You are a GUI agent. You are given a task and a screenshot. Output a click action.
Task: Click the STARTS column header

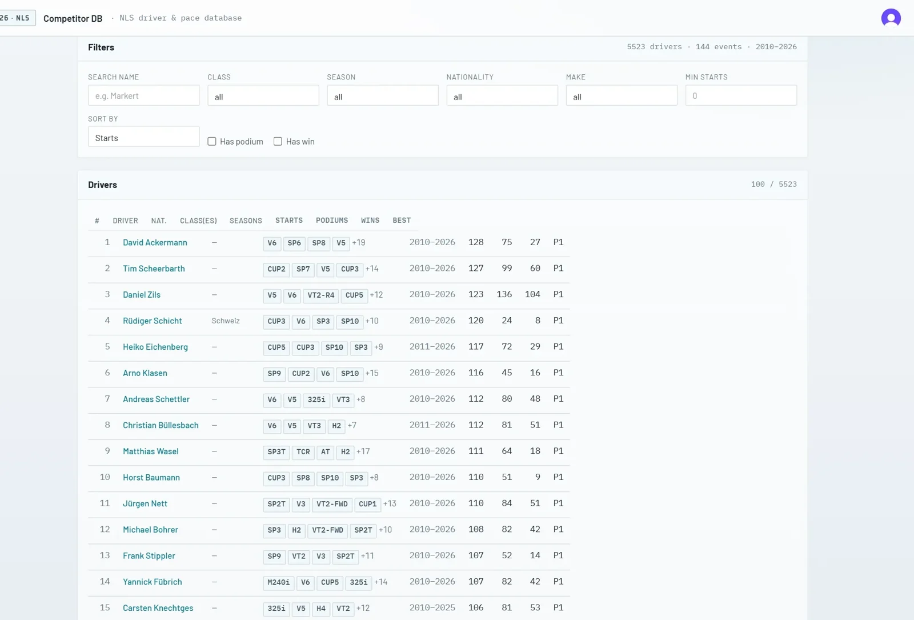tap(289, 220)
